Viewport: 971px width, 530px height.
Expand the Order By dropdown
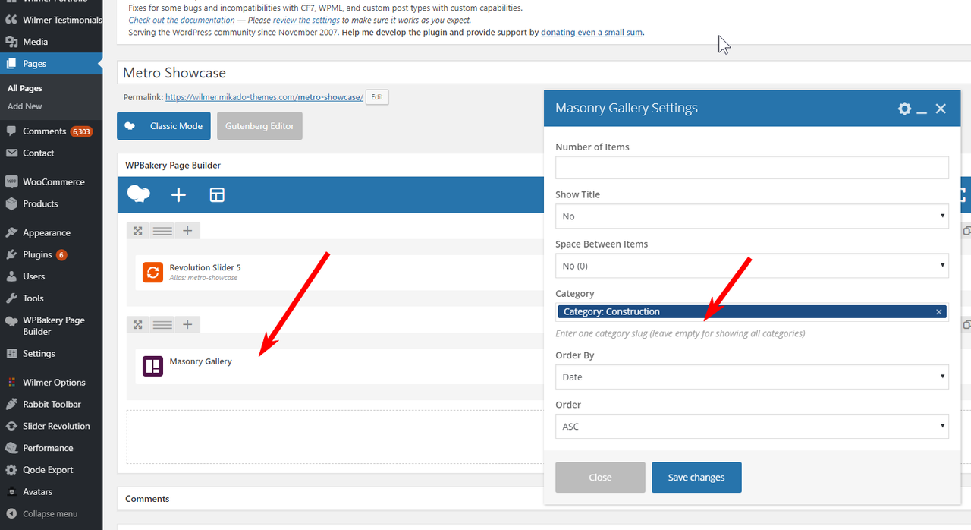coord(752,377)
